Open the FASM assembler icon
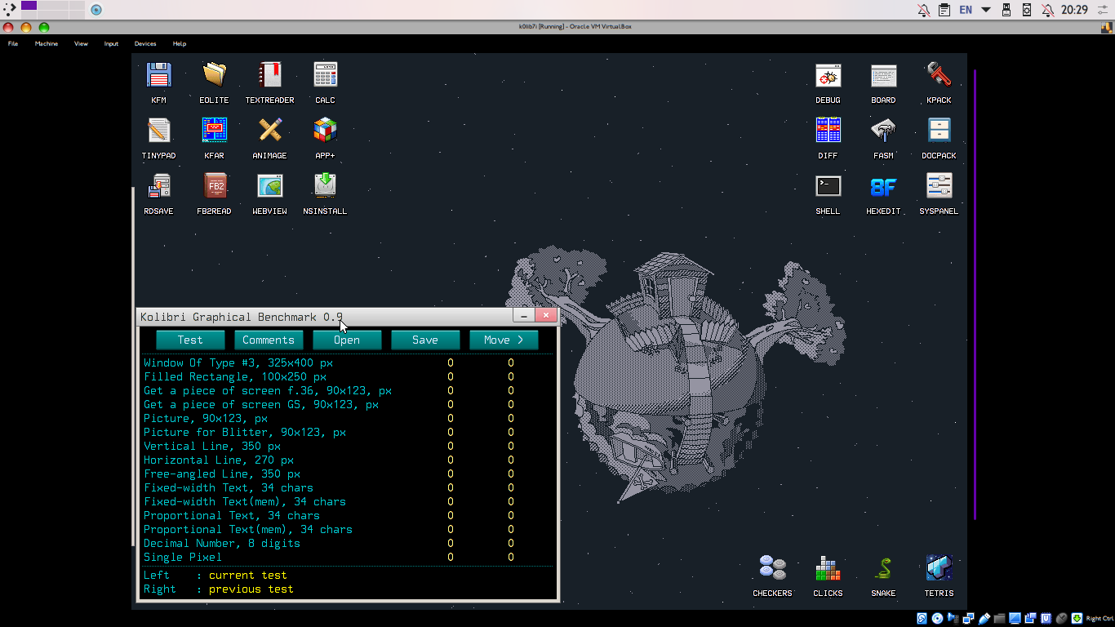 [883, 131]
